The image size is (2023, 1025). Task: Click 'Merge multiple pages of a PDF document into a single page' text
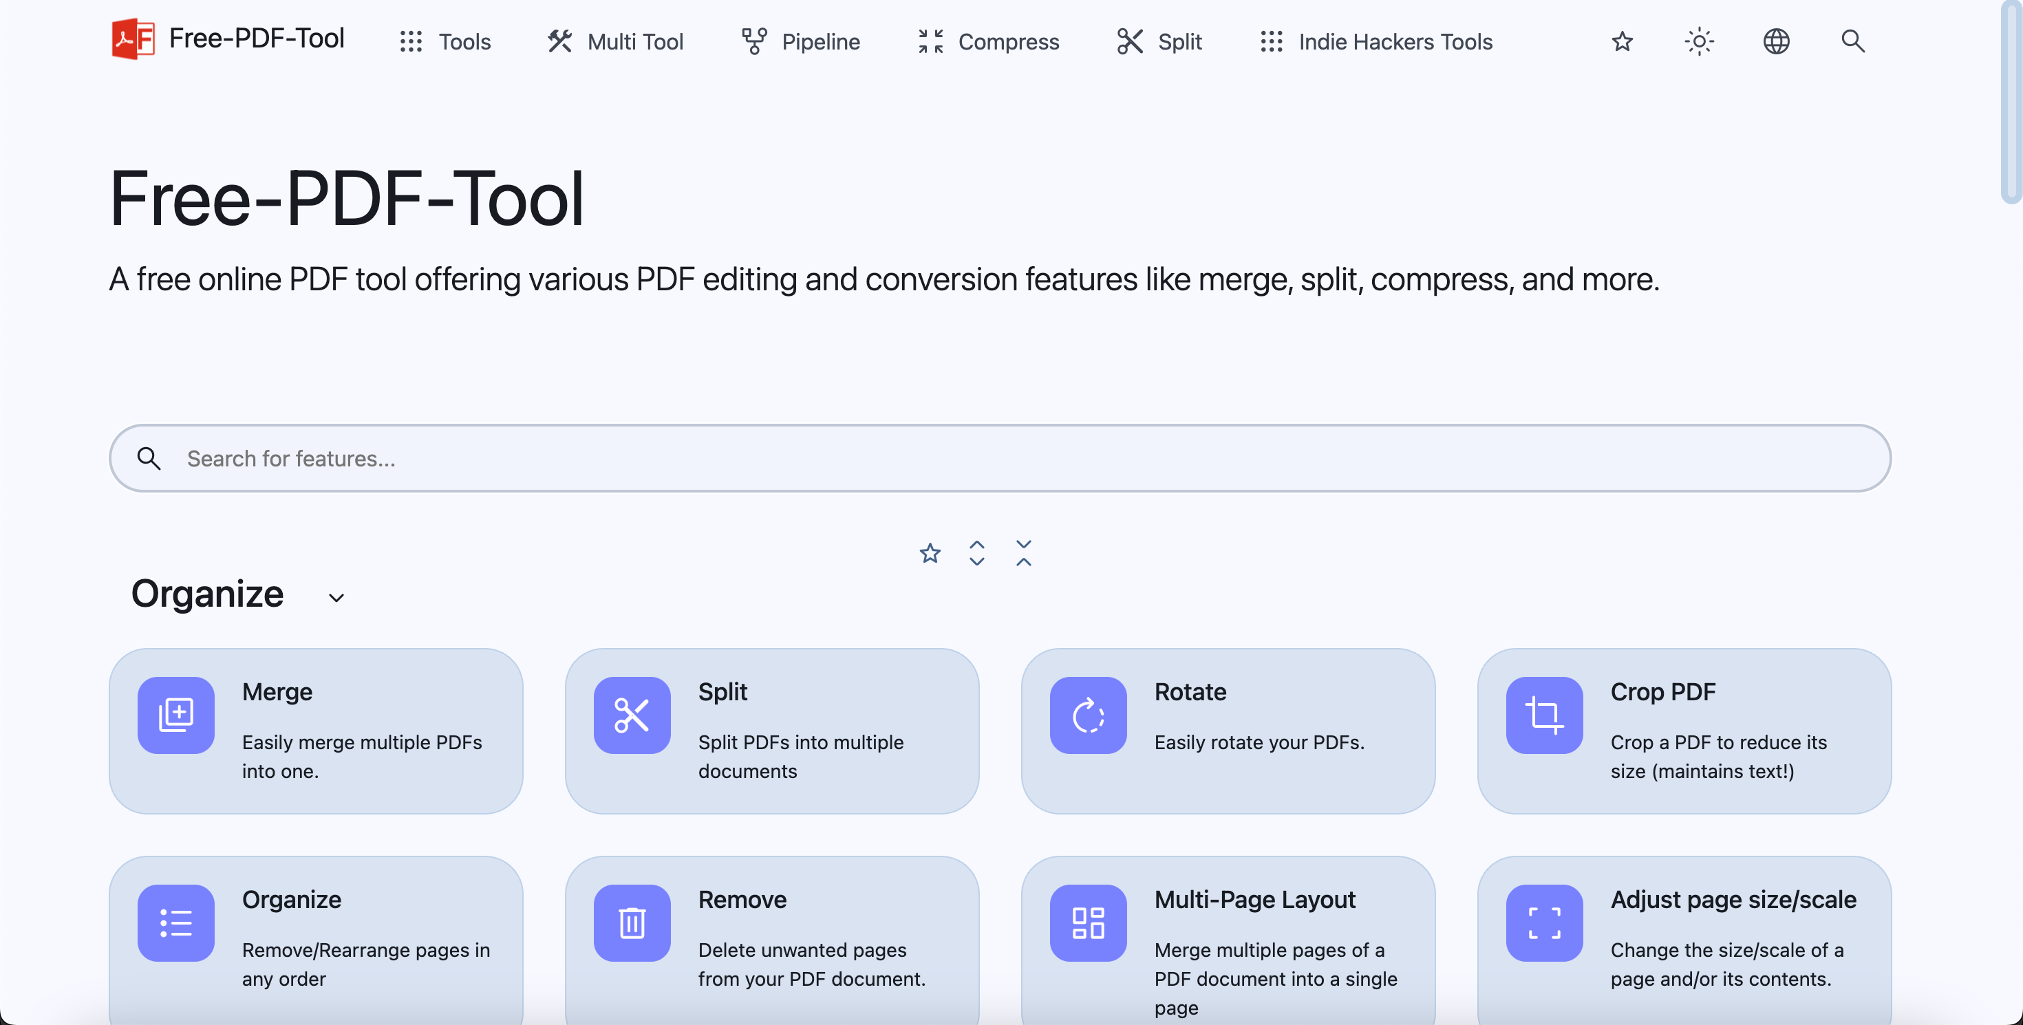pyautogui.click(x=1276, y=979)
